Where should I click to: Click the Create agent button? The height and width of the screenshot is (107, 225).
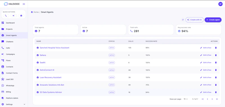213,20
